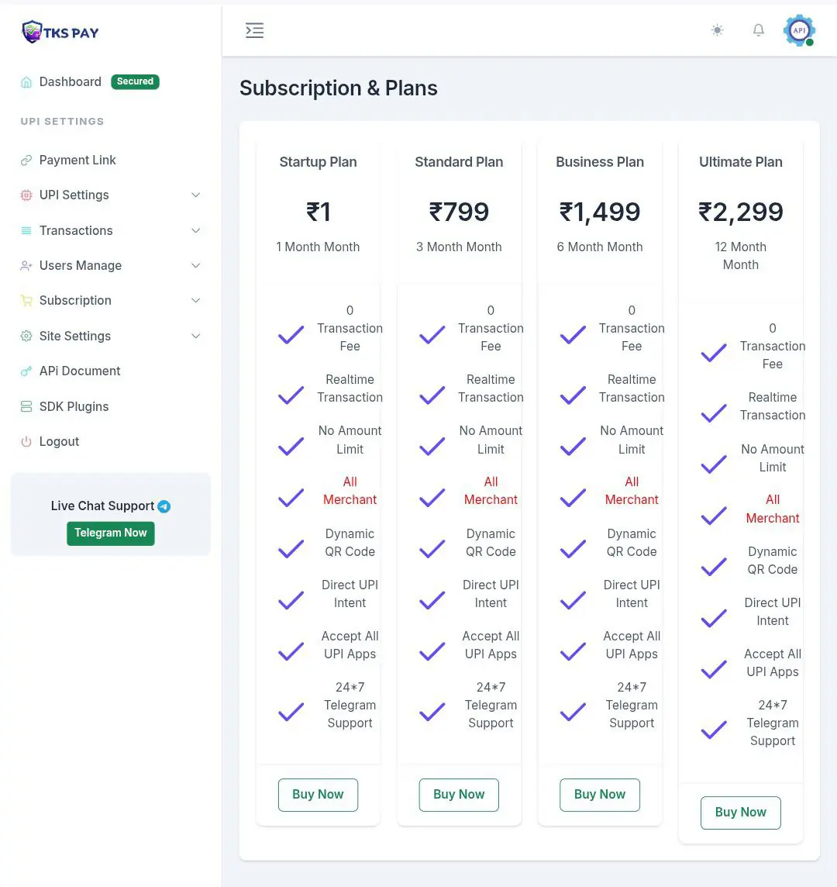Click the Payment Link chain icon
Image resolution: width=837 pixels, height=887 pixels.
click(26, 160)
